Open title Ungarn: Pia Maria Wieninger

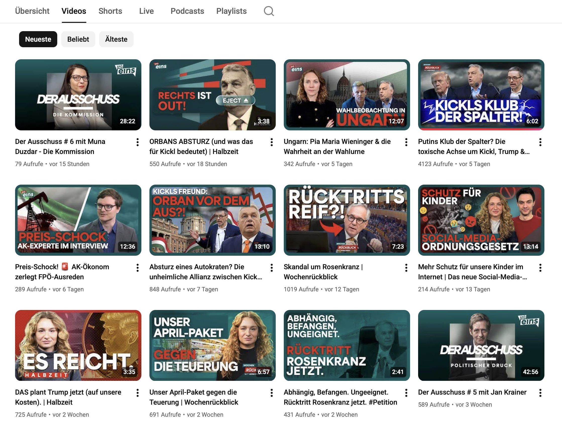click(337, 146)
